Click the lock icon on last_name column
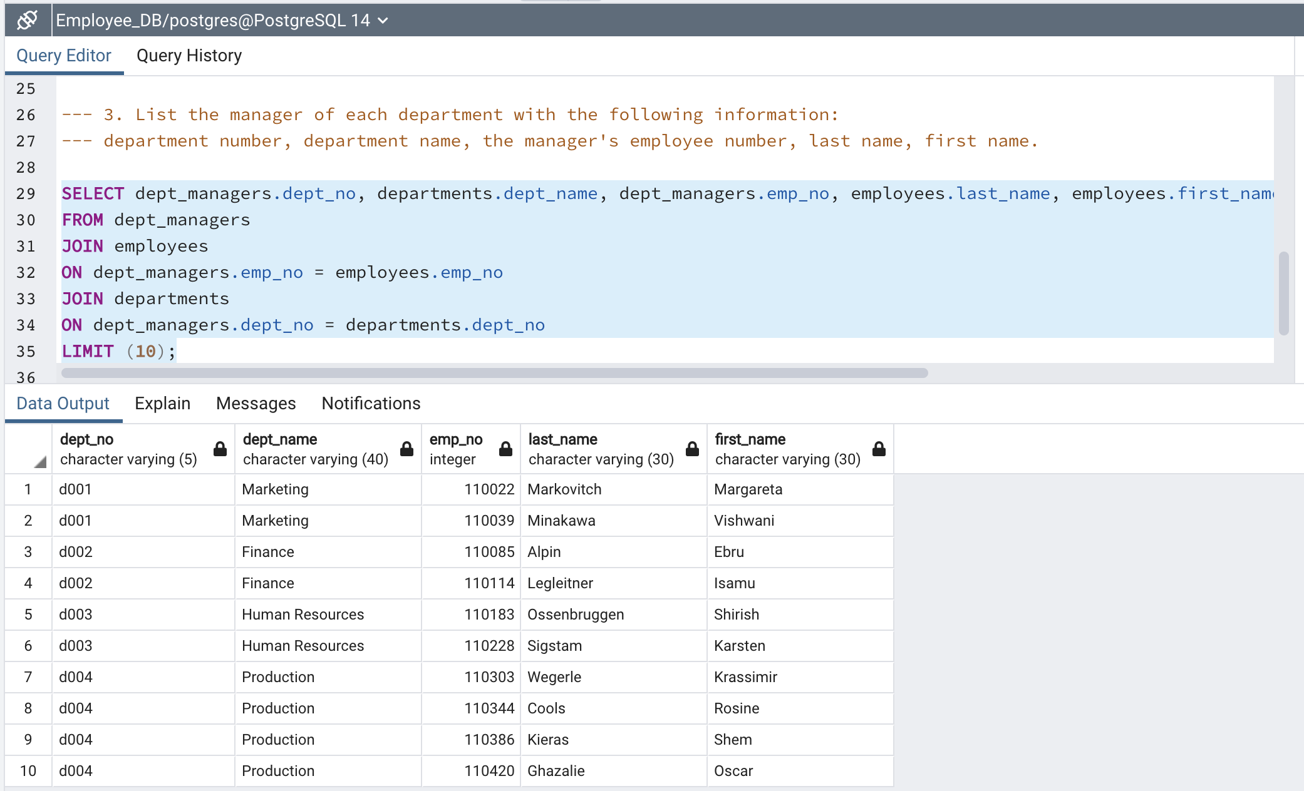Viewport: 1304px width, 791px height. 691,448
